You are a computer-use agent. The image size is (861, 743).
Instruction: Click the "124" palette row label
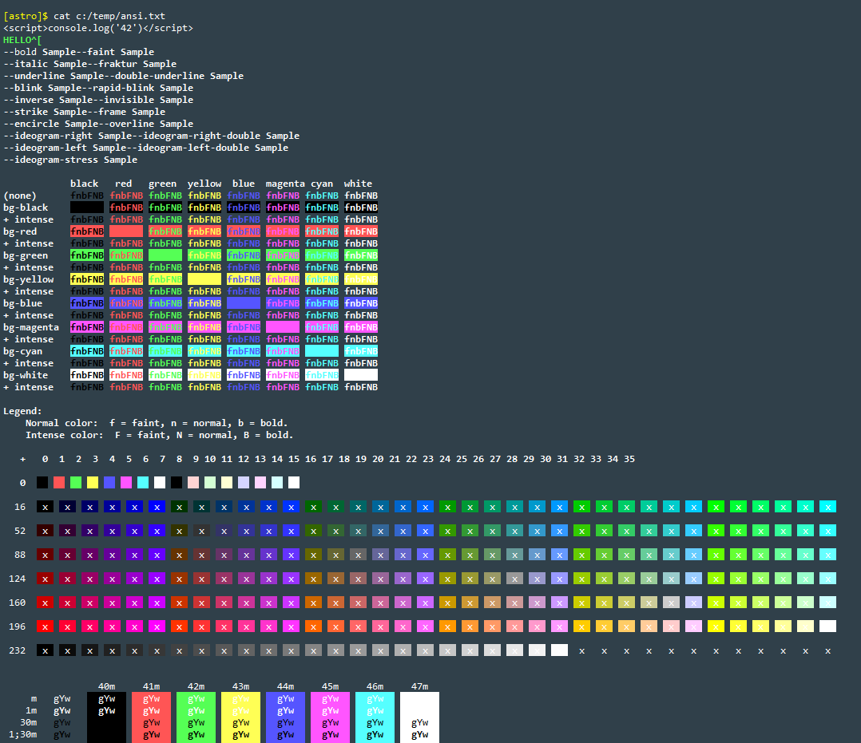17,579
